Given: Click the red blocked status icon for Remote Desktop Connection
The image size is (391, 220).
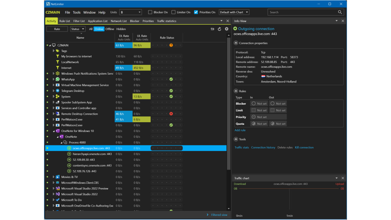Looking at the screenshot, I should (171, 114).
